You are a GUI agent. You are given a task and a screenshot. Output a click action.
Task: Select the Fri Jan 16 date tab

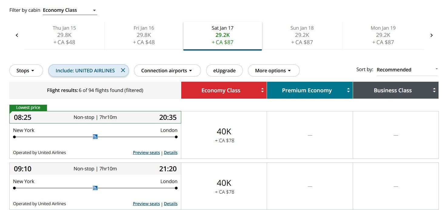tap(144, 35)
